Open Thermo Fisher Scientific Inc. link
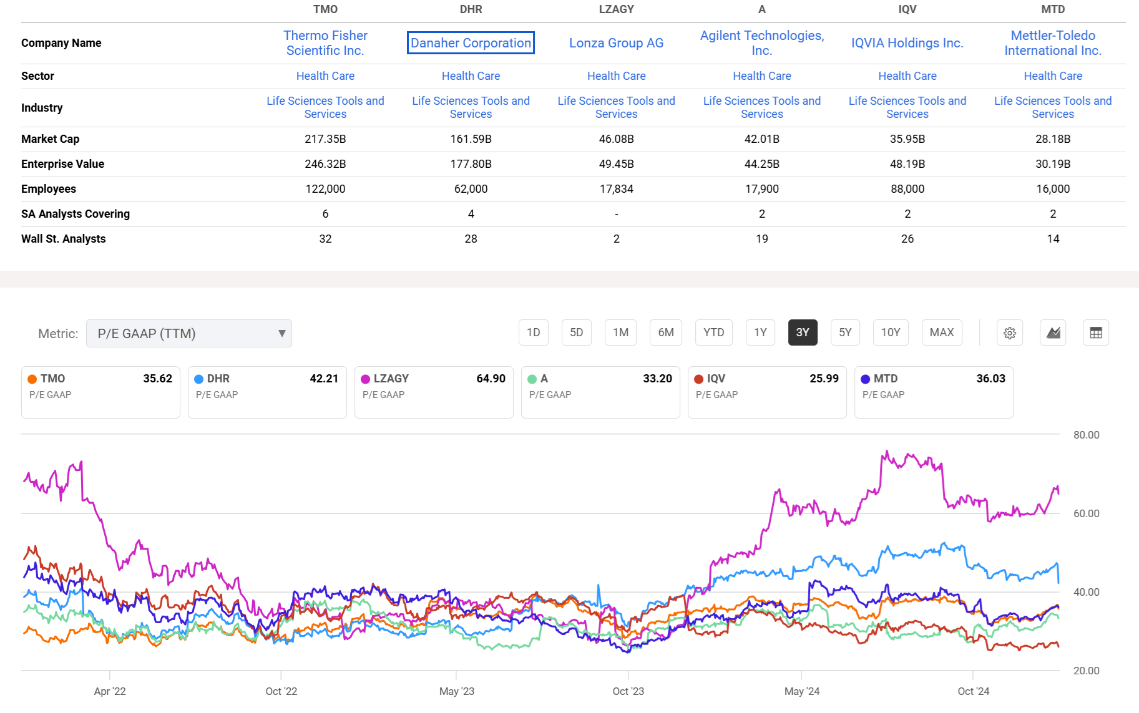Viewport: 1139px width, 713px height. [325, 42]
